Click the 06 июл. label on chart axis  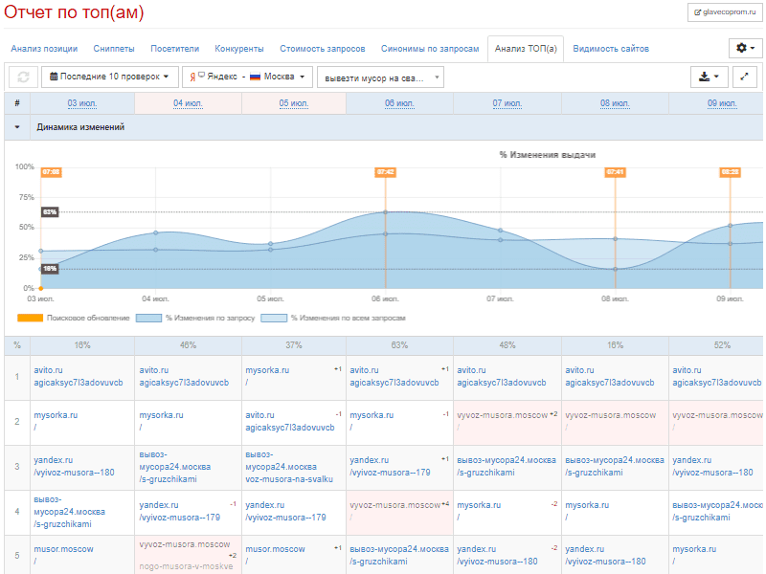385,298
